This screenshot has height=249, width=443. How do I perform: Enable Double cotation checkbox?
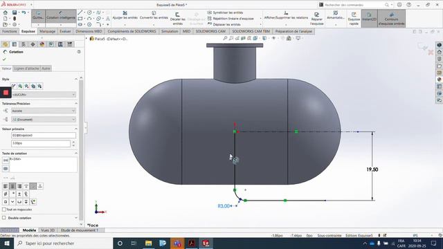click(4, 218)
